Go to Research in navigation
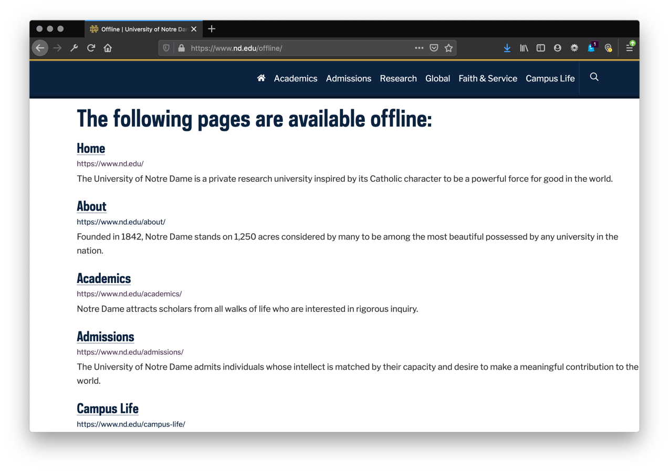Screen dimensions: 669x471 pos(399,78)
